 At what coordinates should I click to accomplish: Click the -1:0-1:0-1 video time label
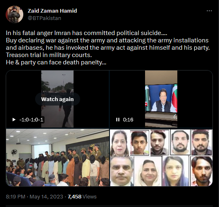coord(31,120)
